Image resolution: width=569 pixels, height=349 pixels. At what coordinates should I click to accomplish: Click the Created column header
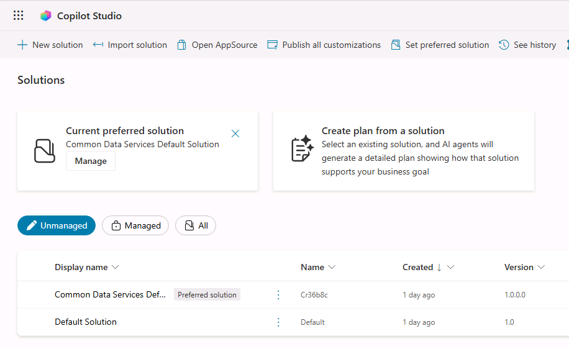point(417,268)
